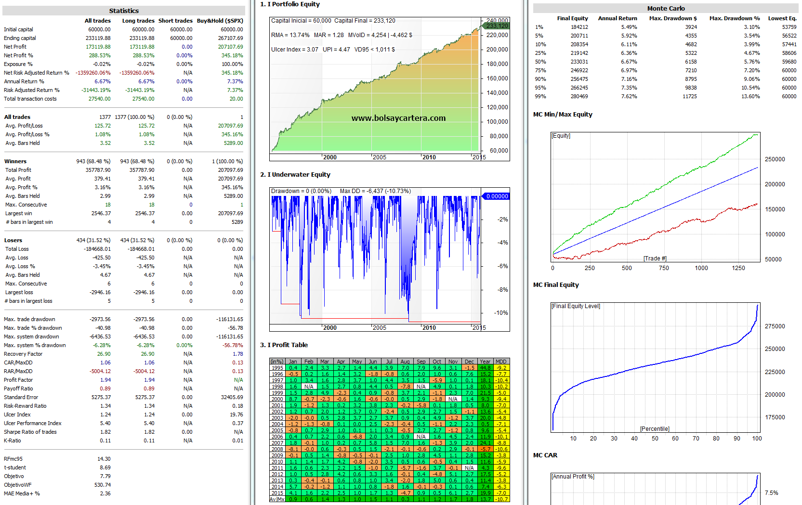Click the [Percentile] axis label
Image resolution: width=802 pixels, height=505 pixels.
click(655, 429)
